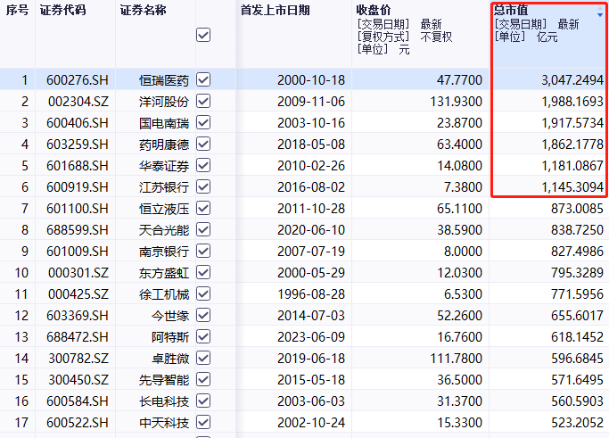Click the stock name 药明康德

(x=164, y=145)
